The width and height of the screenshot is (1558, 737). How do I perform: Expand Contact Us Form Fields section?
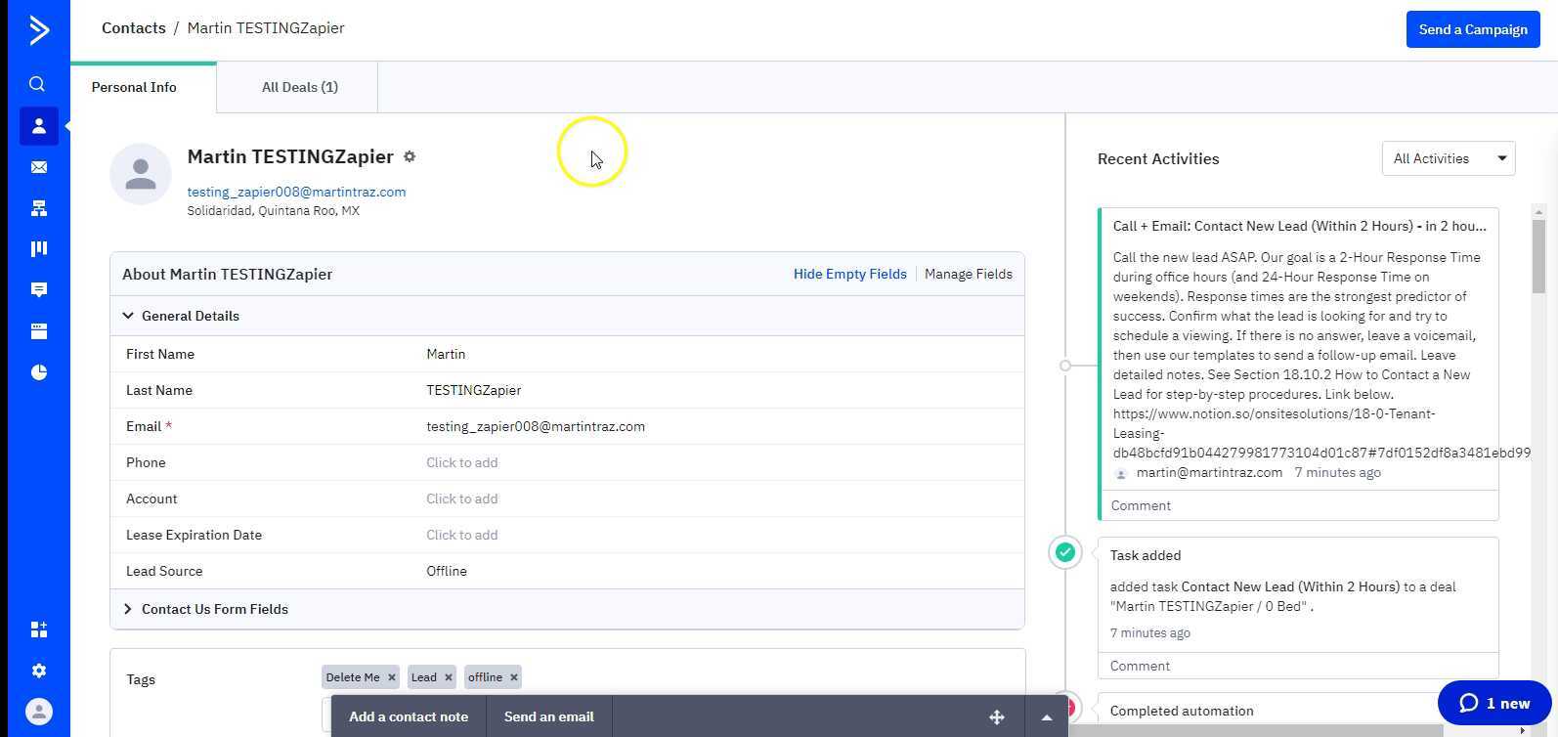[128, 609]
